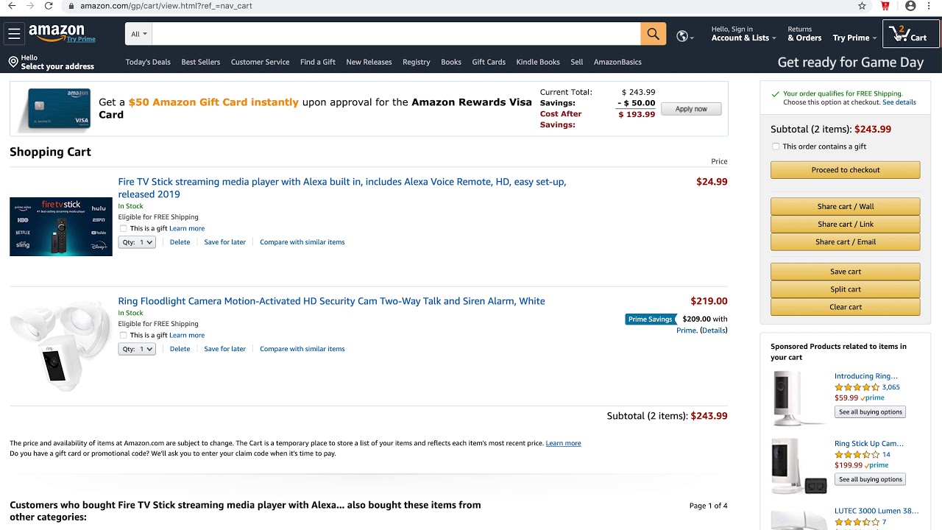This screenshot has width=942, height=530.
Task: Mark Ring Floodlight Camera as a gift
Action: click(124, 336)
